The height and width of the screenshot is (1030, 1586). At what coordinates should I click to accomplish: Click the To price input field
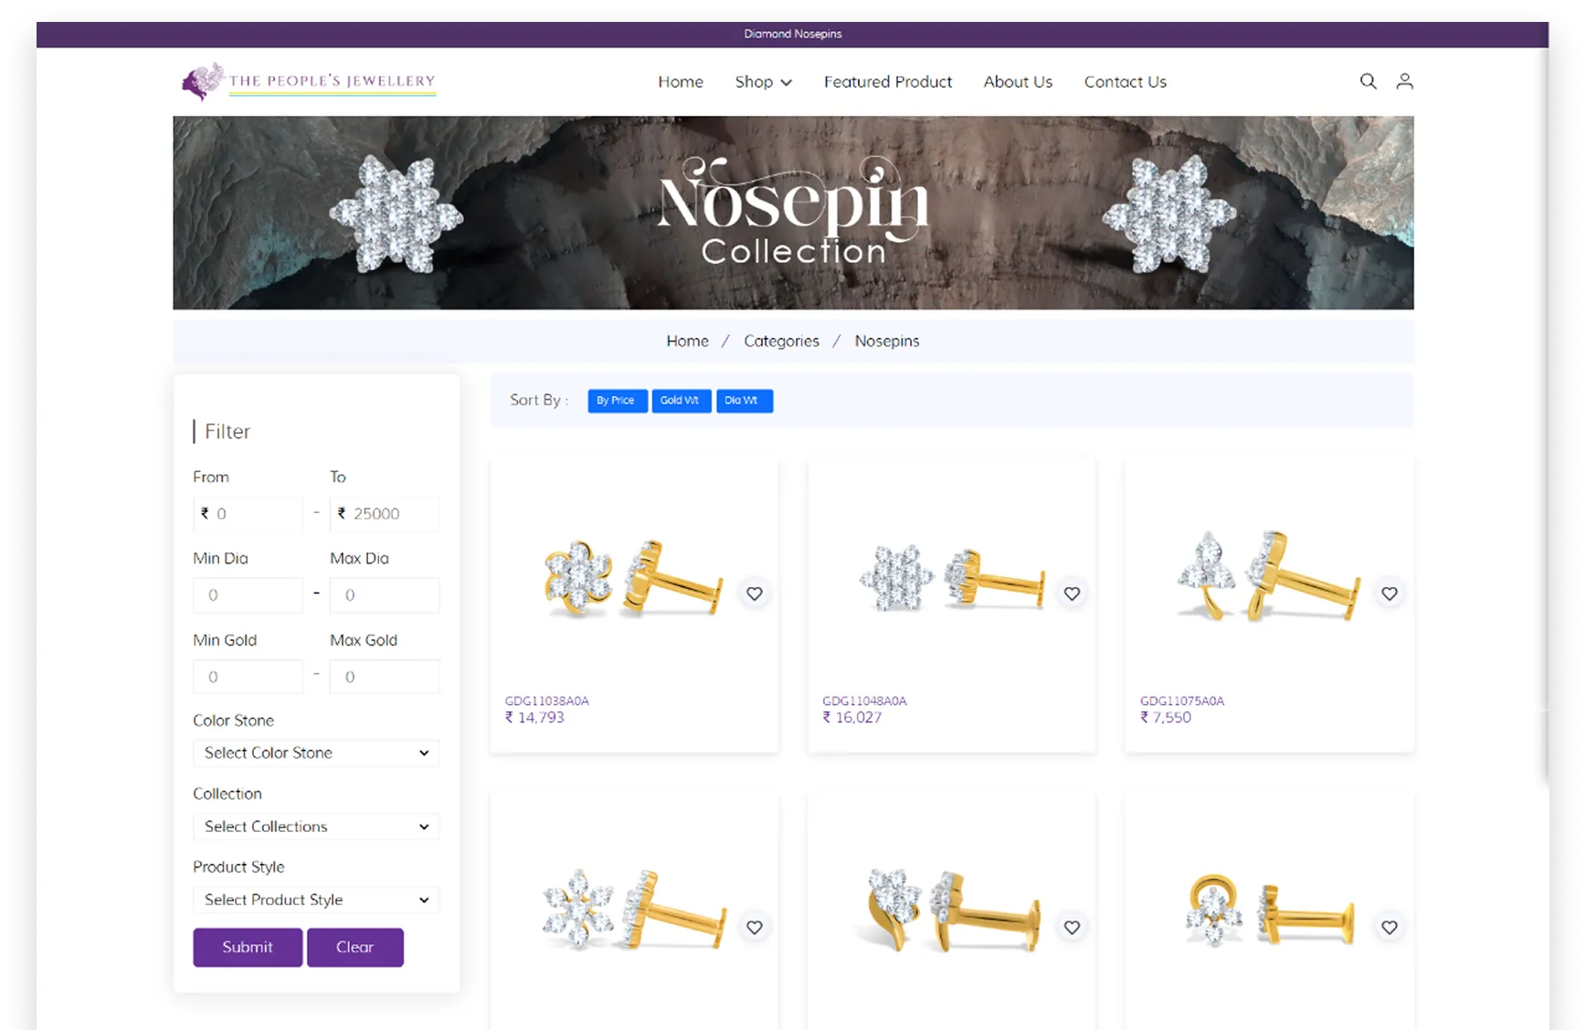pos(385,514)
